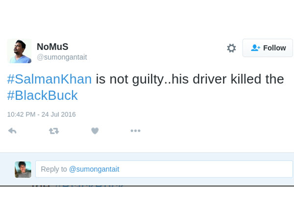
Task: Open NoMuS profile picture
Action: [x=20, y=51]
